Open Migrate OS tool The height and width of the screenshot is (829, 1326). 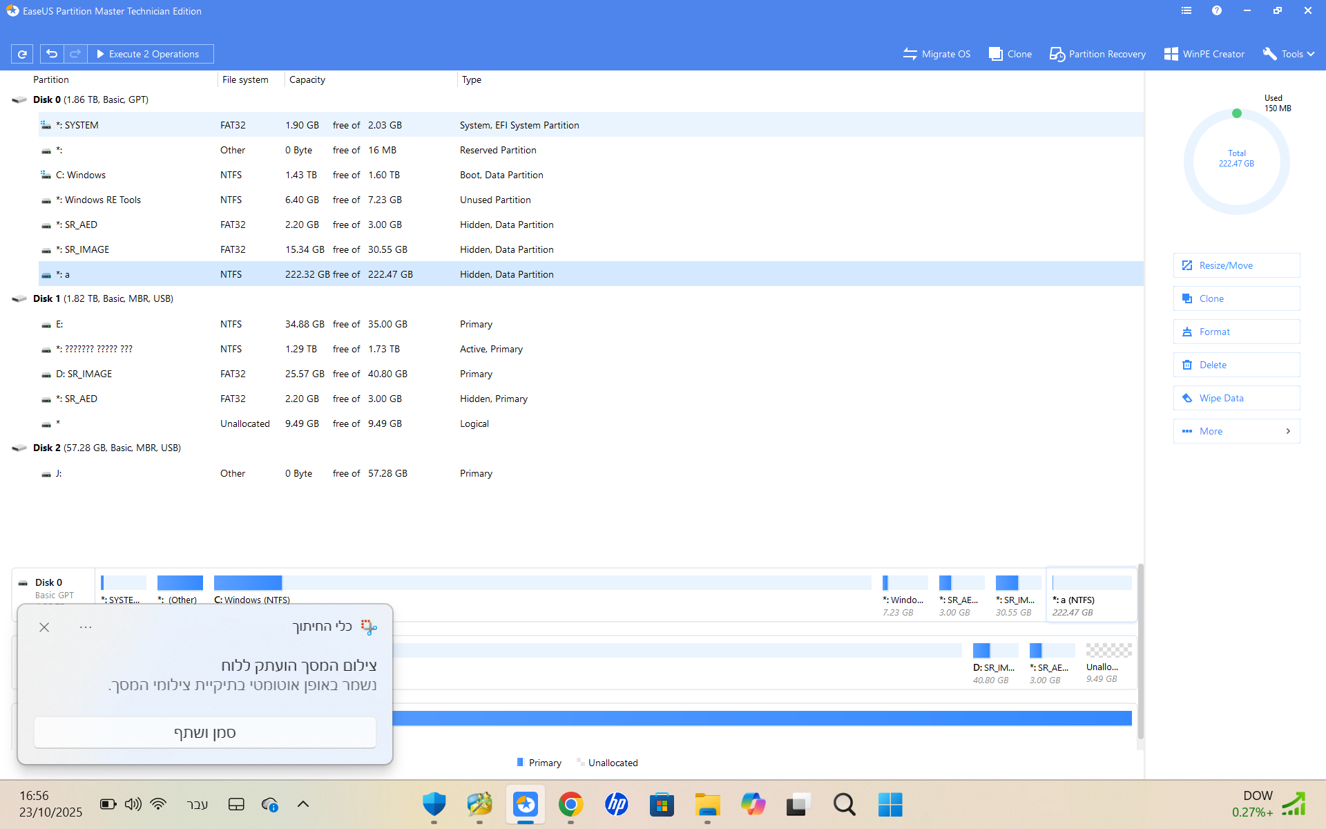[936, 54]
